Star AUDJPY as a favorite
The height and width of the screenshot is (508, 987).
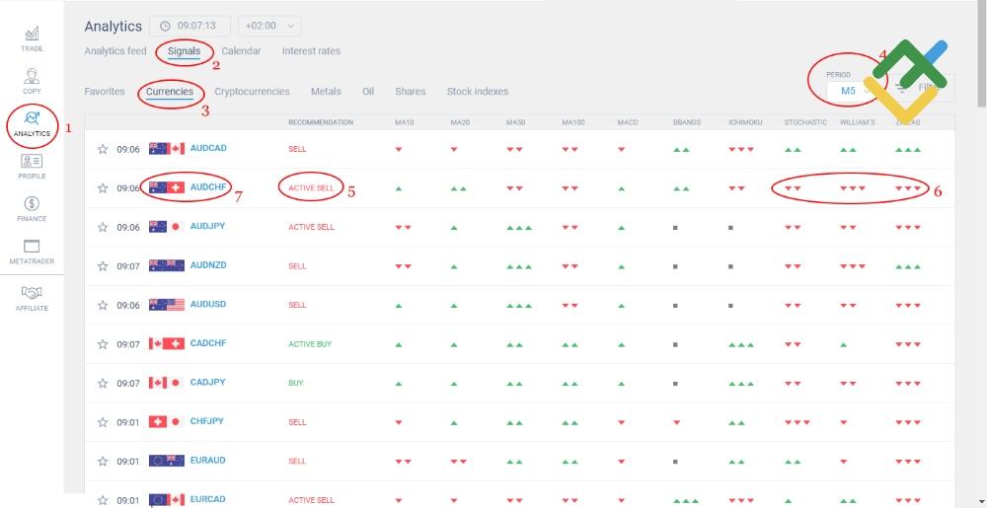[x=103, y=227]
